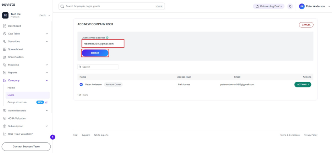Click the premium crown icon by Group structure
The height and width of the screenshot is (153, 332).
[x=46, y=102]
